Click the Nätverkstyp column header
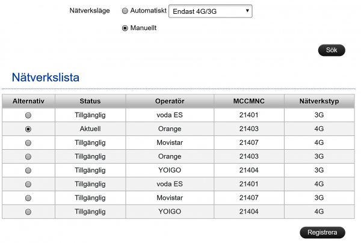 (x=319, y=101)
